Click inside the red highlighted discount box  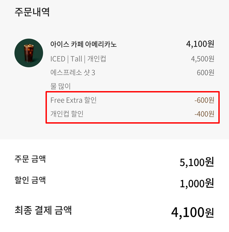coord(133,107)
